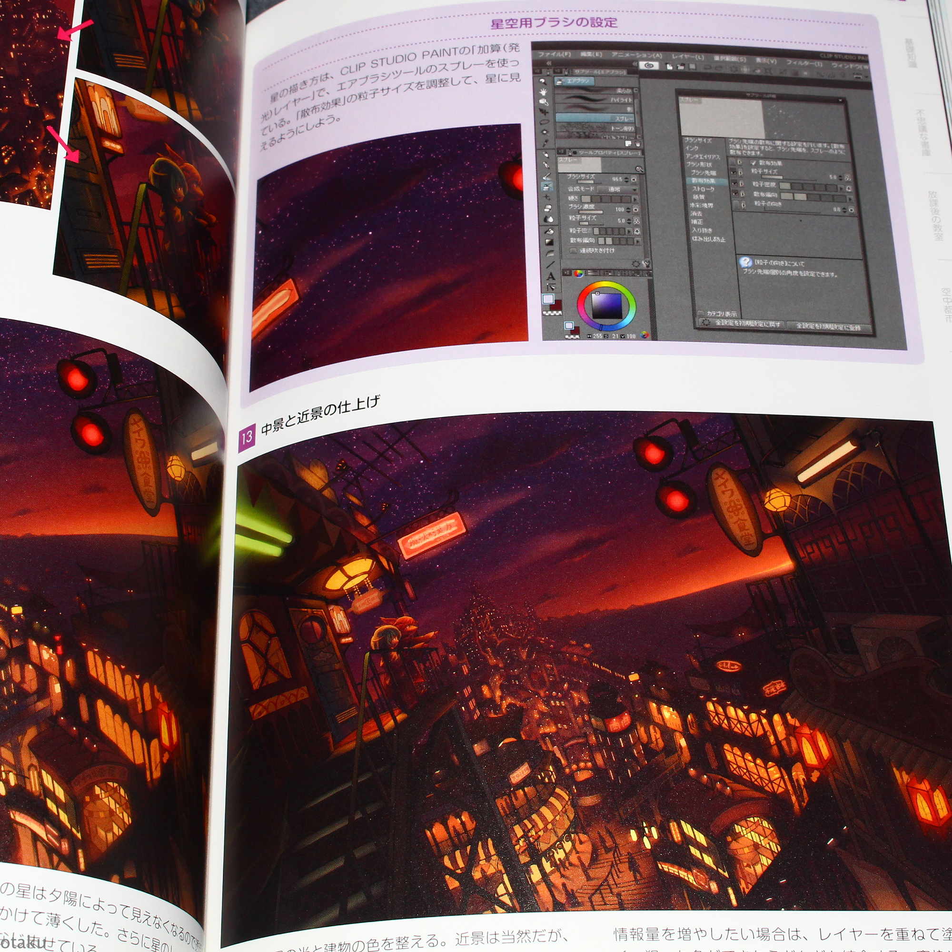Image resolution: width=952 pixels, height=952 pixels.
Task: Expand the 散布効果 setting triangle
Action: (740, 163)
